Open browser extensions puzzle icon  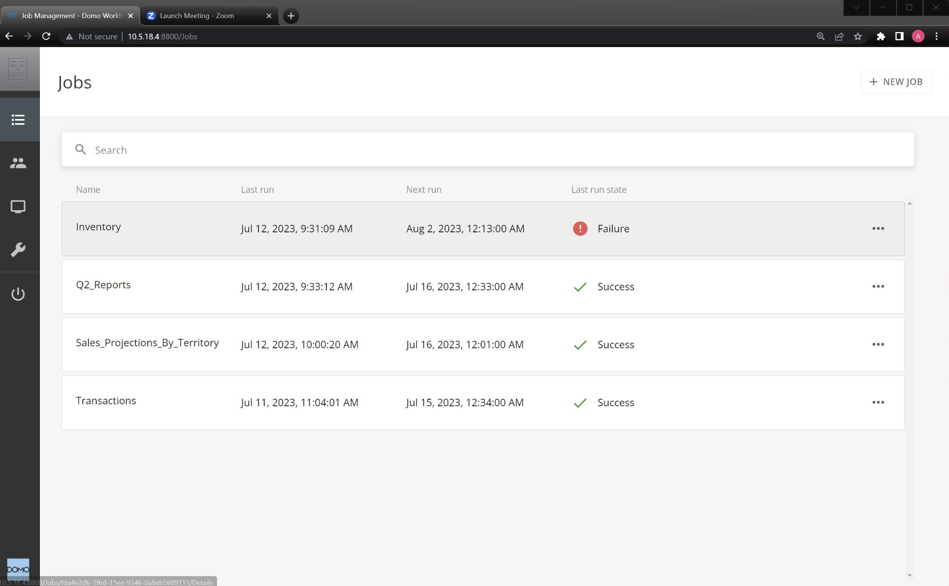pos(881,36)
